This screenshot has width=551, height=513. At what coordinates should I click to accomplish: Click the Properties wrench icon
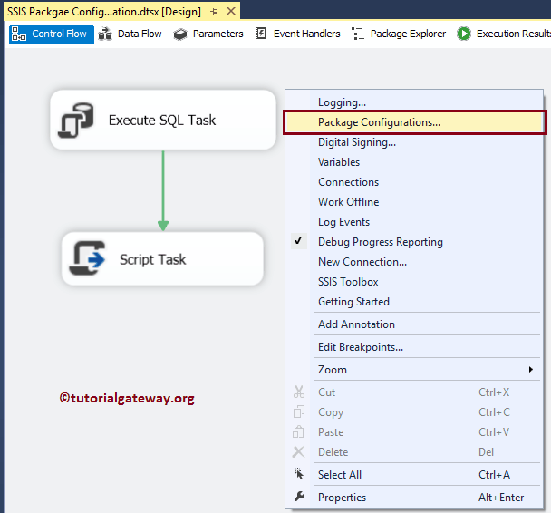299,497
